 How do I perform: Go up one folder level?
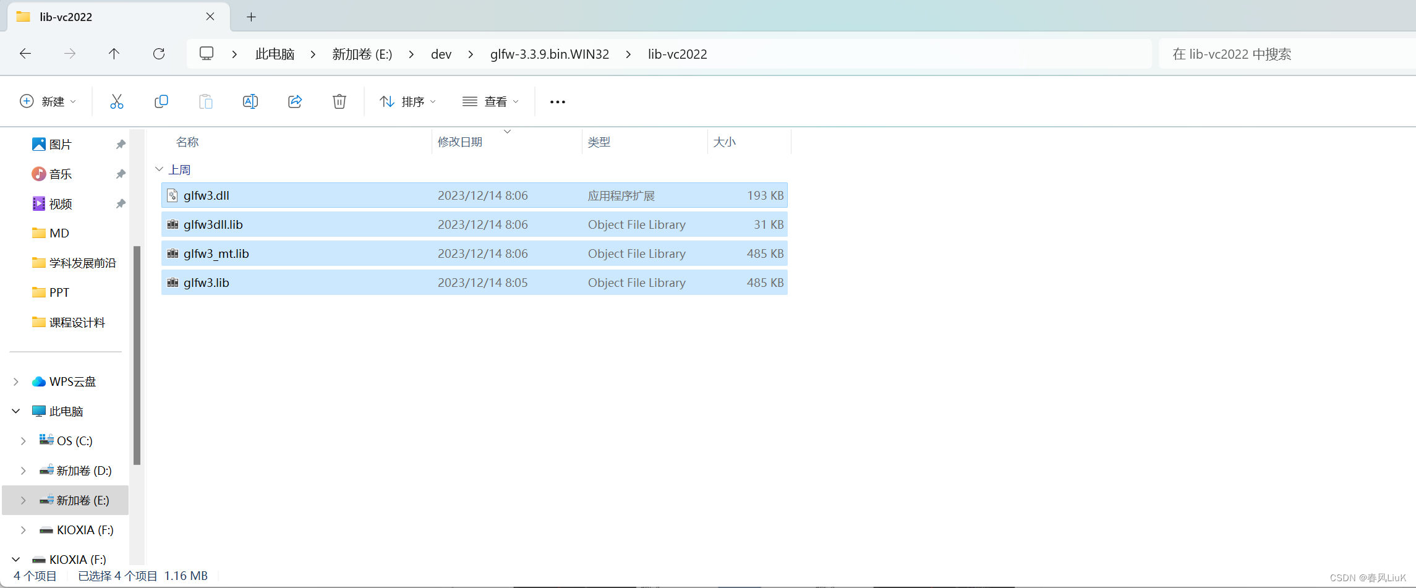tap(114, 54)
